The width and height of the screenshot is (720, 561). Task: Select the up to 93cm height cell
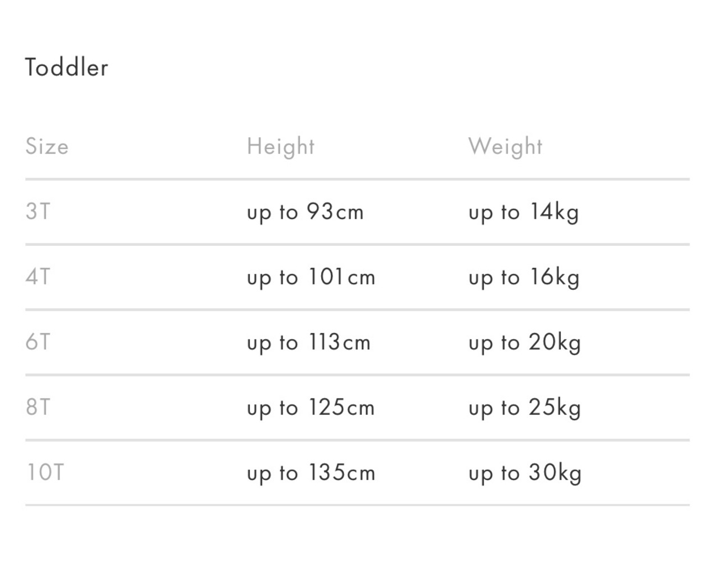305,213
